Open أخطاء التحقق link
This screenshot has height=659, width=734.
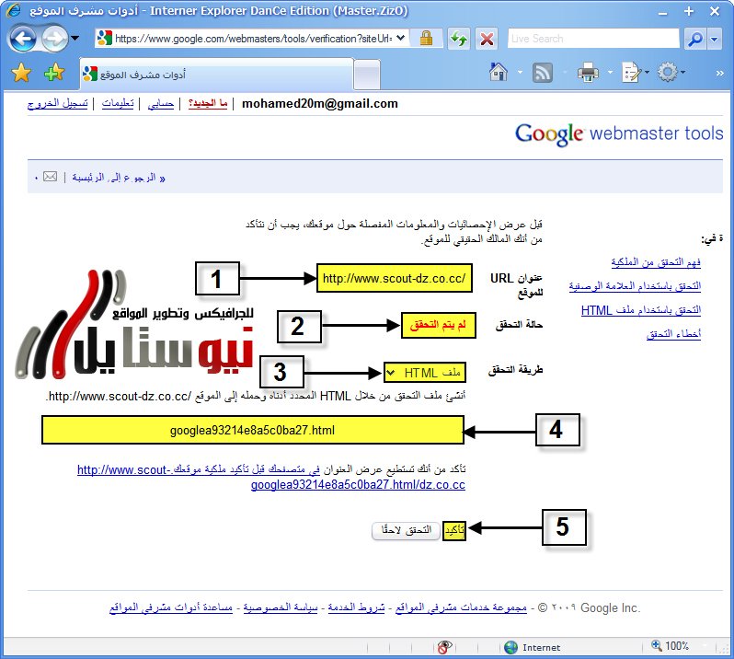[x=673, y=334]
